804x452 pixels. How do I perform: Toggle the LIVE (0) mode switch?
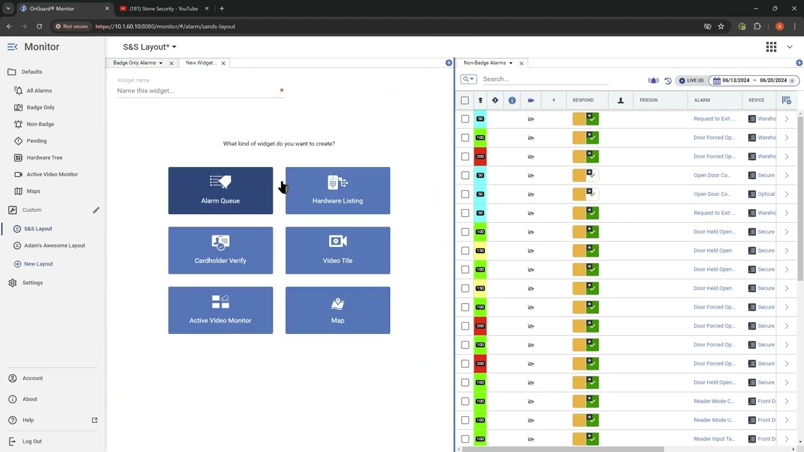[691, 80]
